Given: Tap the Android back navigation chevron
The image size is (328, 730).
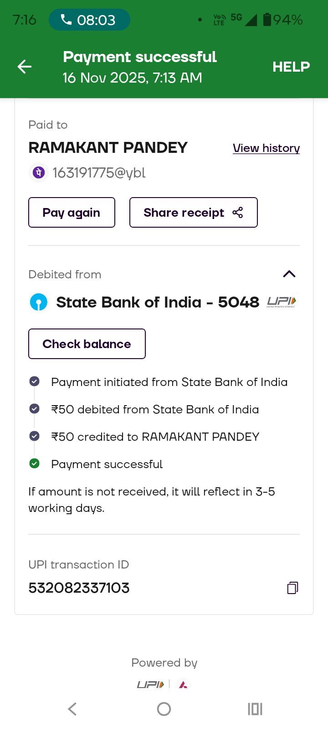Looking at the screenshot, I should (x=72, y=709).
